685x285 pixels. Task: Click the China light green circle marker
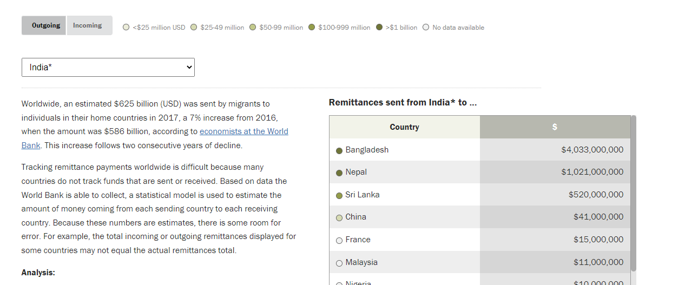(339, 218)
